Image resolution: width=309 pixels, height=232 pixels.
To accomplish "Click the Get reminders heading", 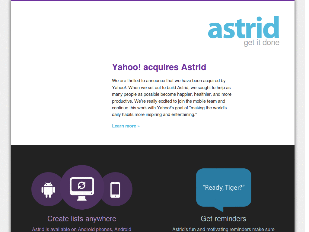I will pos(223,219).
